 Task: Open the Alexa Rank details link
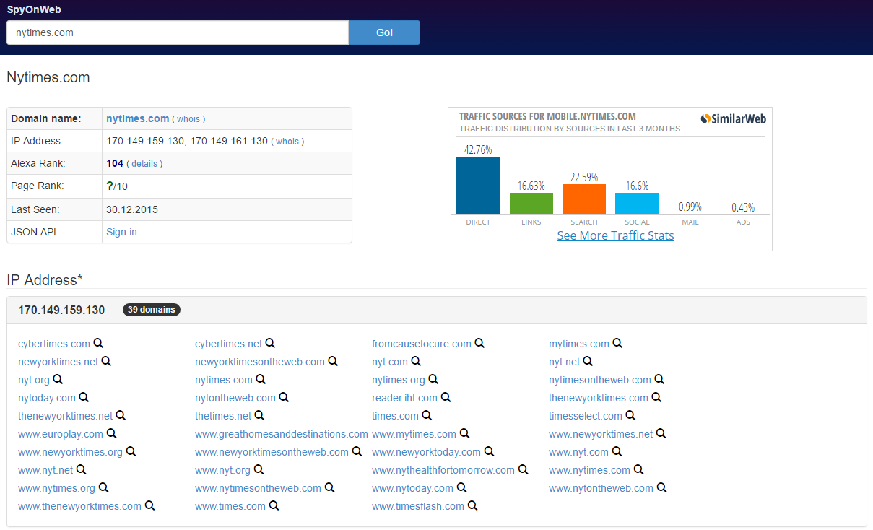point(144,164)
